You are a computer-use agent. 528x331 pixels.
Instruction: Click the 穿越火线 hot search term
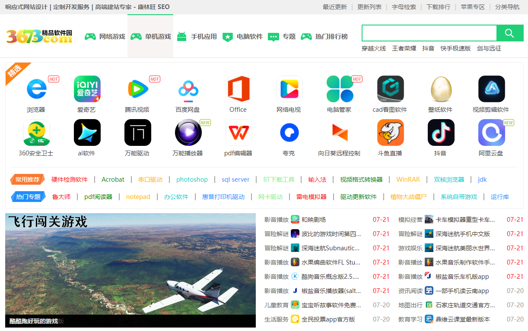pyautogui.click(x=374, y=48)
